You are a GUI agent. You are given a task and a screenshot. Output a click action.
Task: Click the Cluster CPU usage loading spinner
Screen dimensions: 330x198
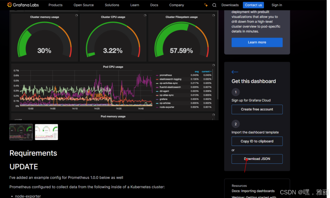click(x=145, y=15)
